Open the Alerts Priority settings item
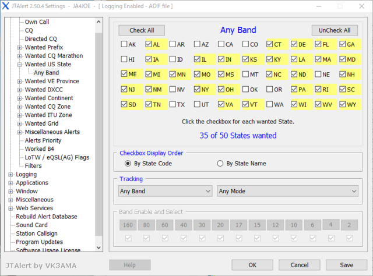This screenshot has width=373, height=276. [x=43, y=140]
